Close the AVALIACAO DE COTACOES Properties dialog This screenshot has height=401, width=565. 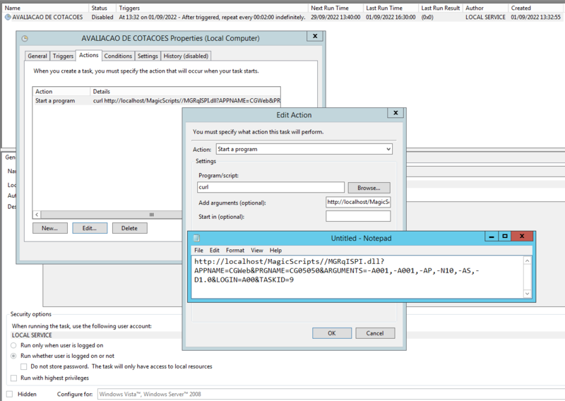click(315, 36)
